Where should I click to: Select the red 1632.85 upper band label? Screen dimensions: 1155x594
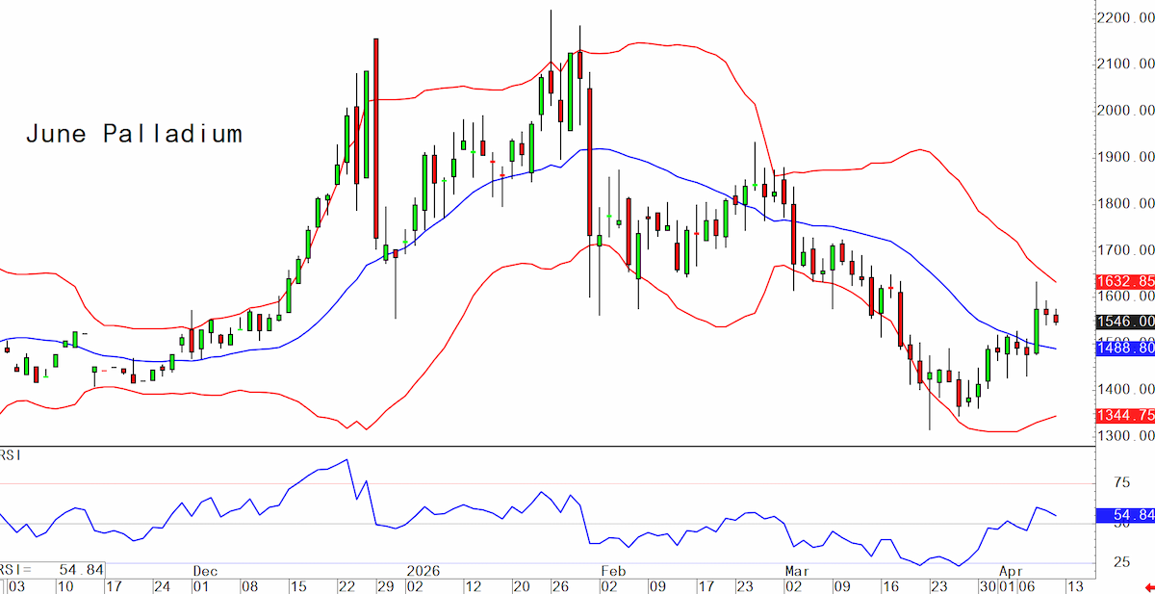[x=1124, y=282]
